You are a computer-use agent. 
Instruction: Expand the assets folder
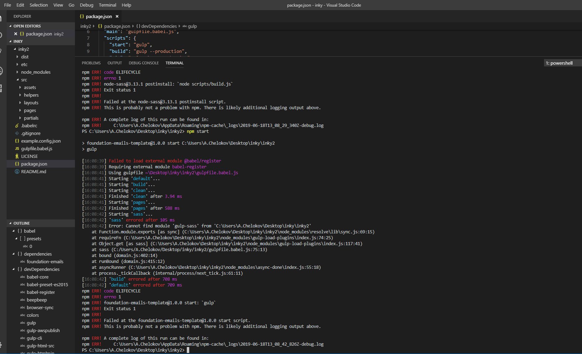21,87
